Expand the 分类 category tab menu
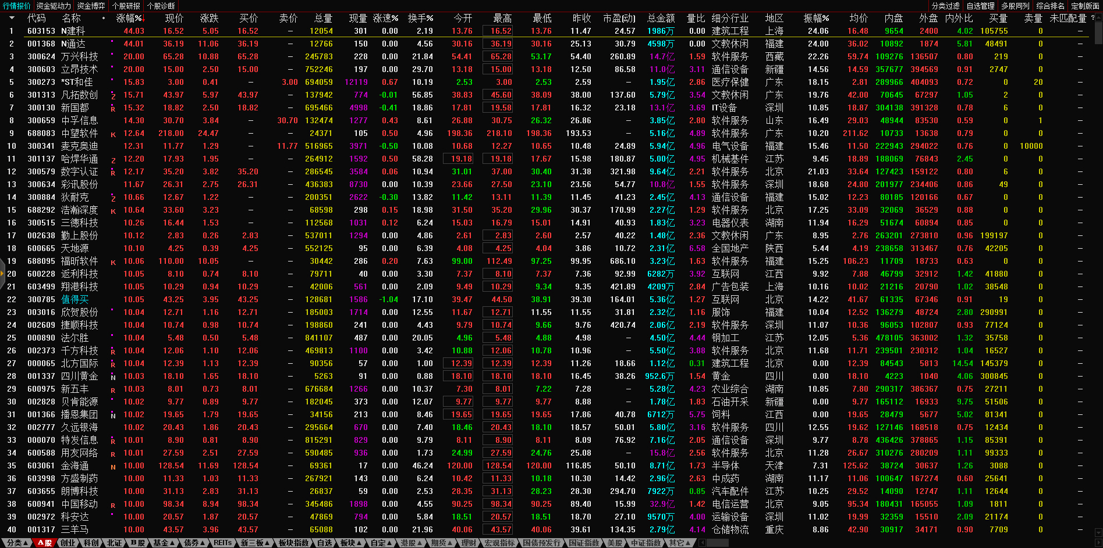The height and width of the screenshot is (548, 1103). click(17, 543)
